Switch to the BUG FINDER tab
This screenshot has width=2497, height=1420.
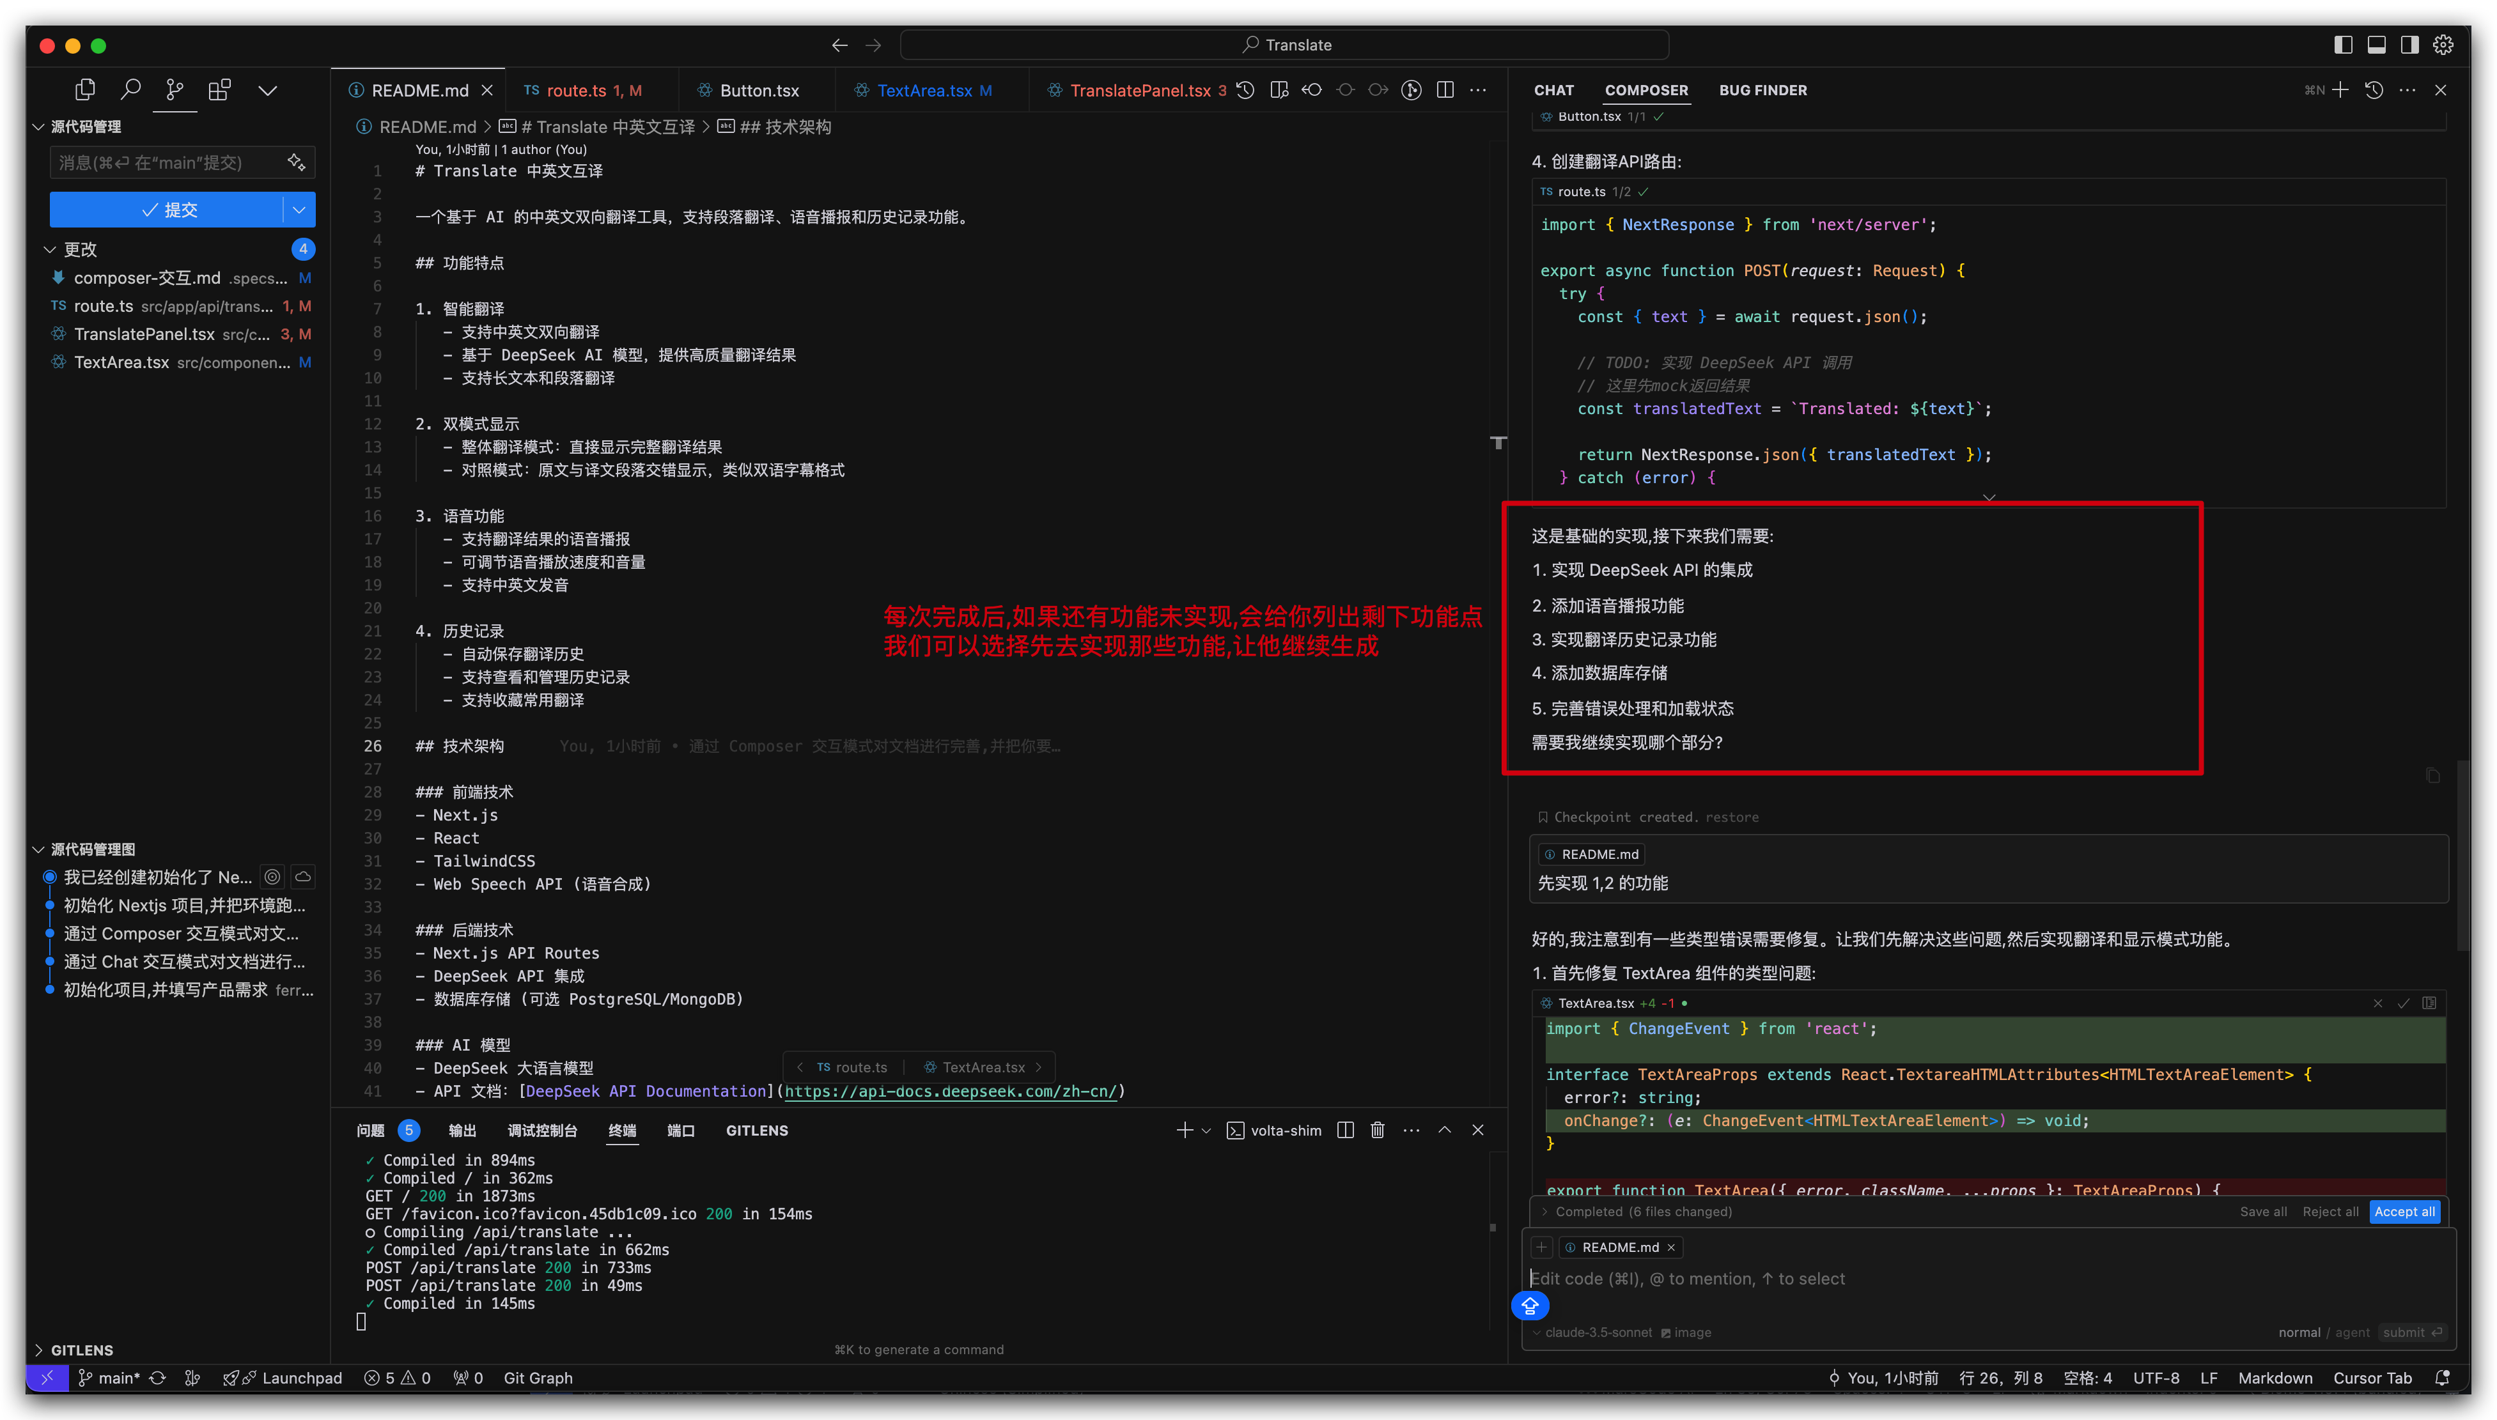[1762, 89]
